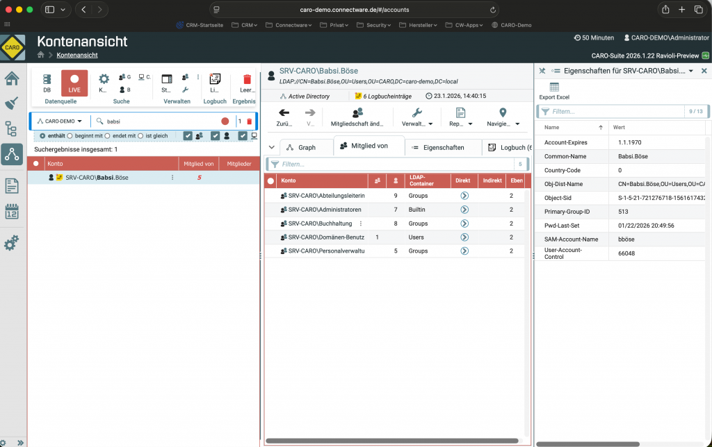712x447 pixels.
Task: Click the Kontenansicht breadcrumb link
Action: (x=79, y=54)
